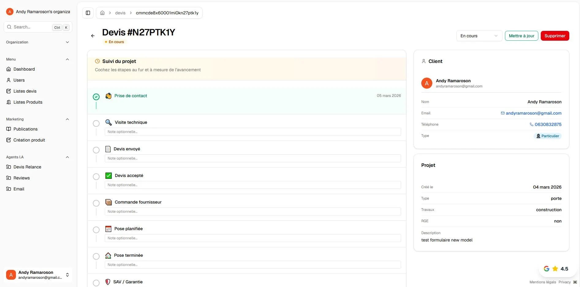This screenshot has height=287, width=580.
Task: Collapse the Menu sidebar section
Action: pyautogui.click(x=67, y=59)
